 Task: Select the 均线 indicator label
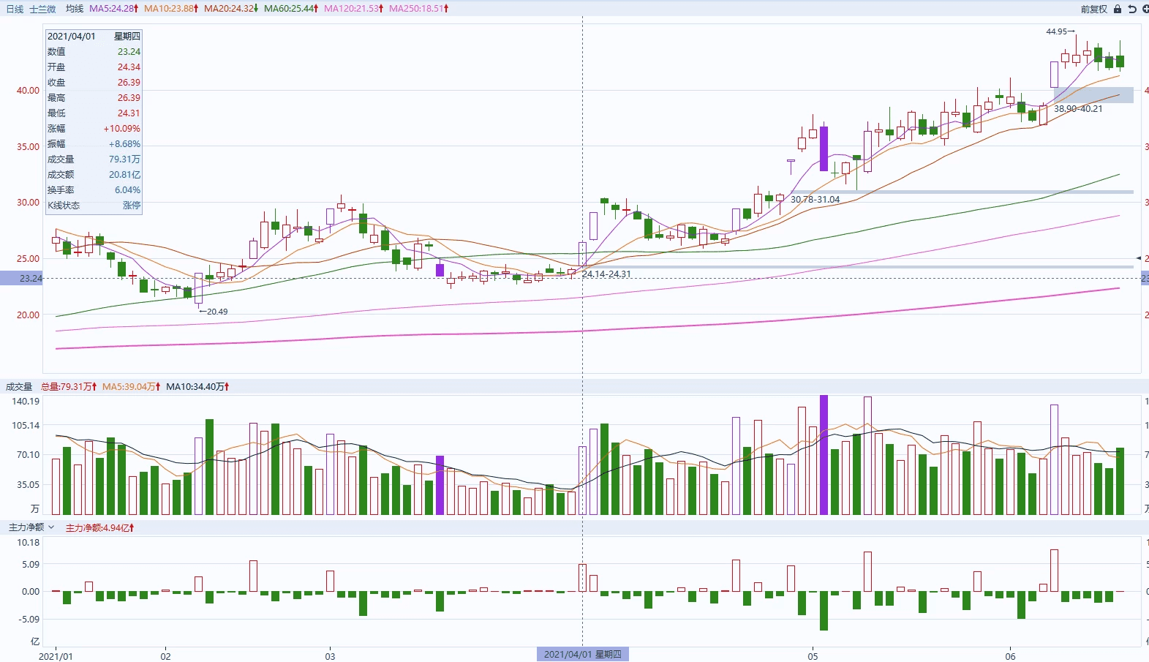(x=74, y=9)
